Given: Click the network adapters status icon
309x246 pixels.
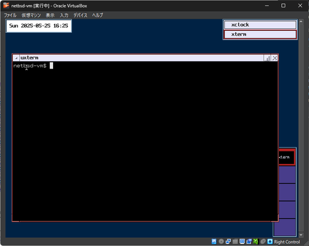Looking at the screenshot, I should [x=228, y=242].
